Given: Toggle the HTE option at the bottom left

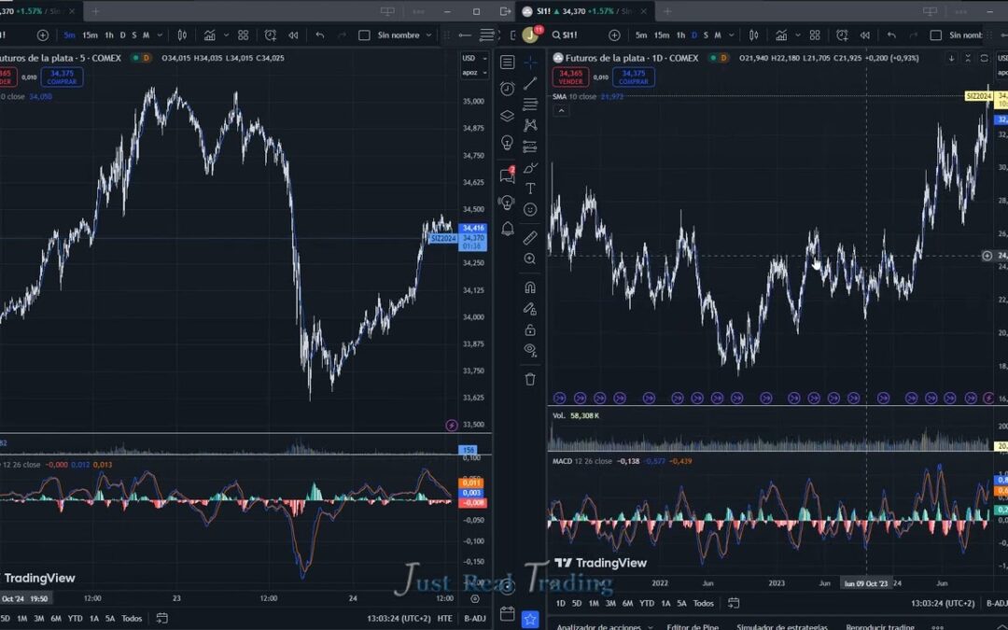Looking at the screenshot, I should point(445,619).
